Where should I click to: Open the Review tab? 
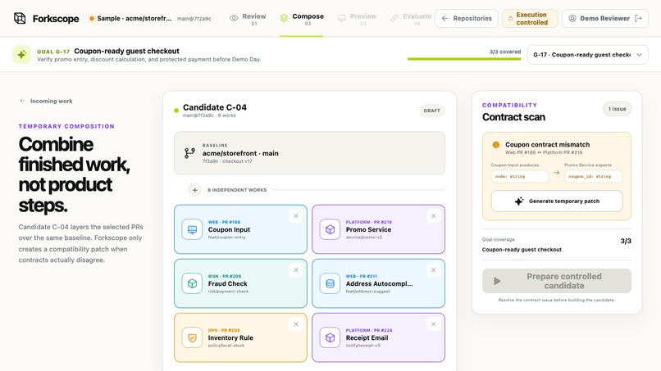pyautogui.click(x=248, y=19)
